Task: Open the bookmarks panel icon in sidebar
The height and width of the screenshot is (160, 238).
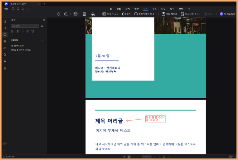Action: [5, 28]
